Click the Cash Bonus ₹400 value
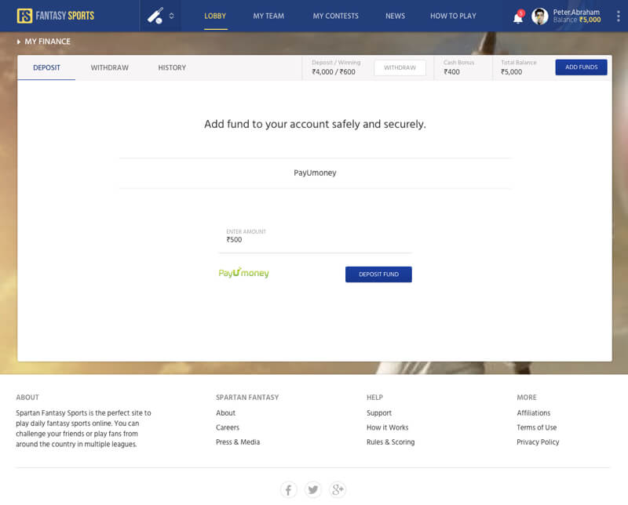Image resolution: width=628 pixels, height=505 pixels. pyautogui.click(x=452, y=72)
